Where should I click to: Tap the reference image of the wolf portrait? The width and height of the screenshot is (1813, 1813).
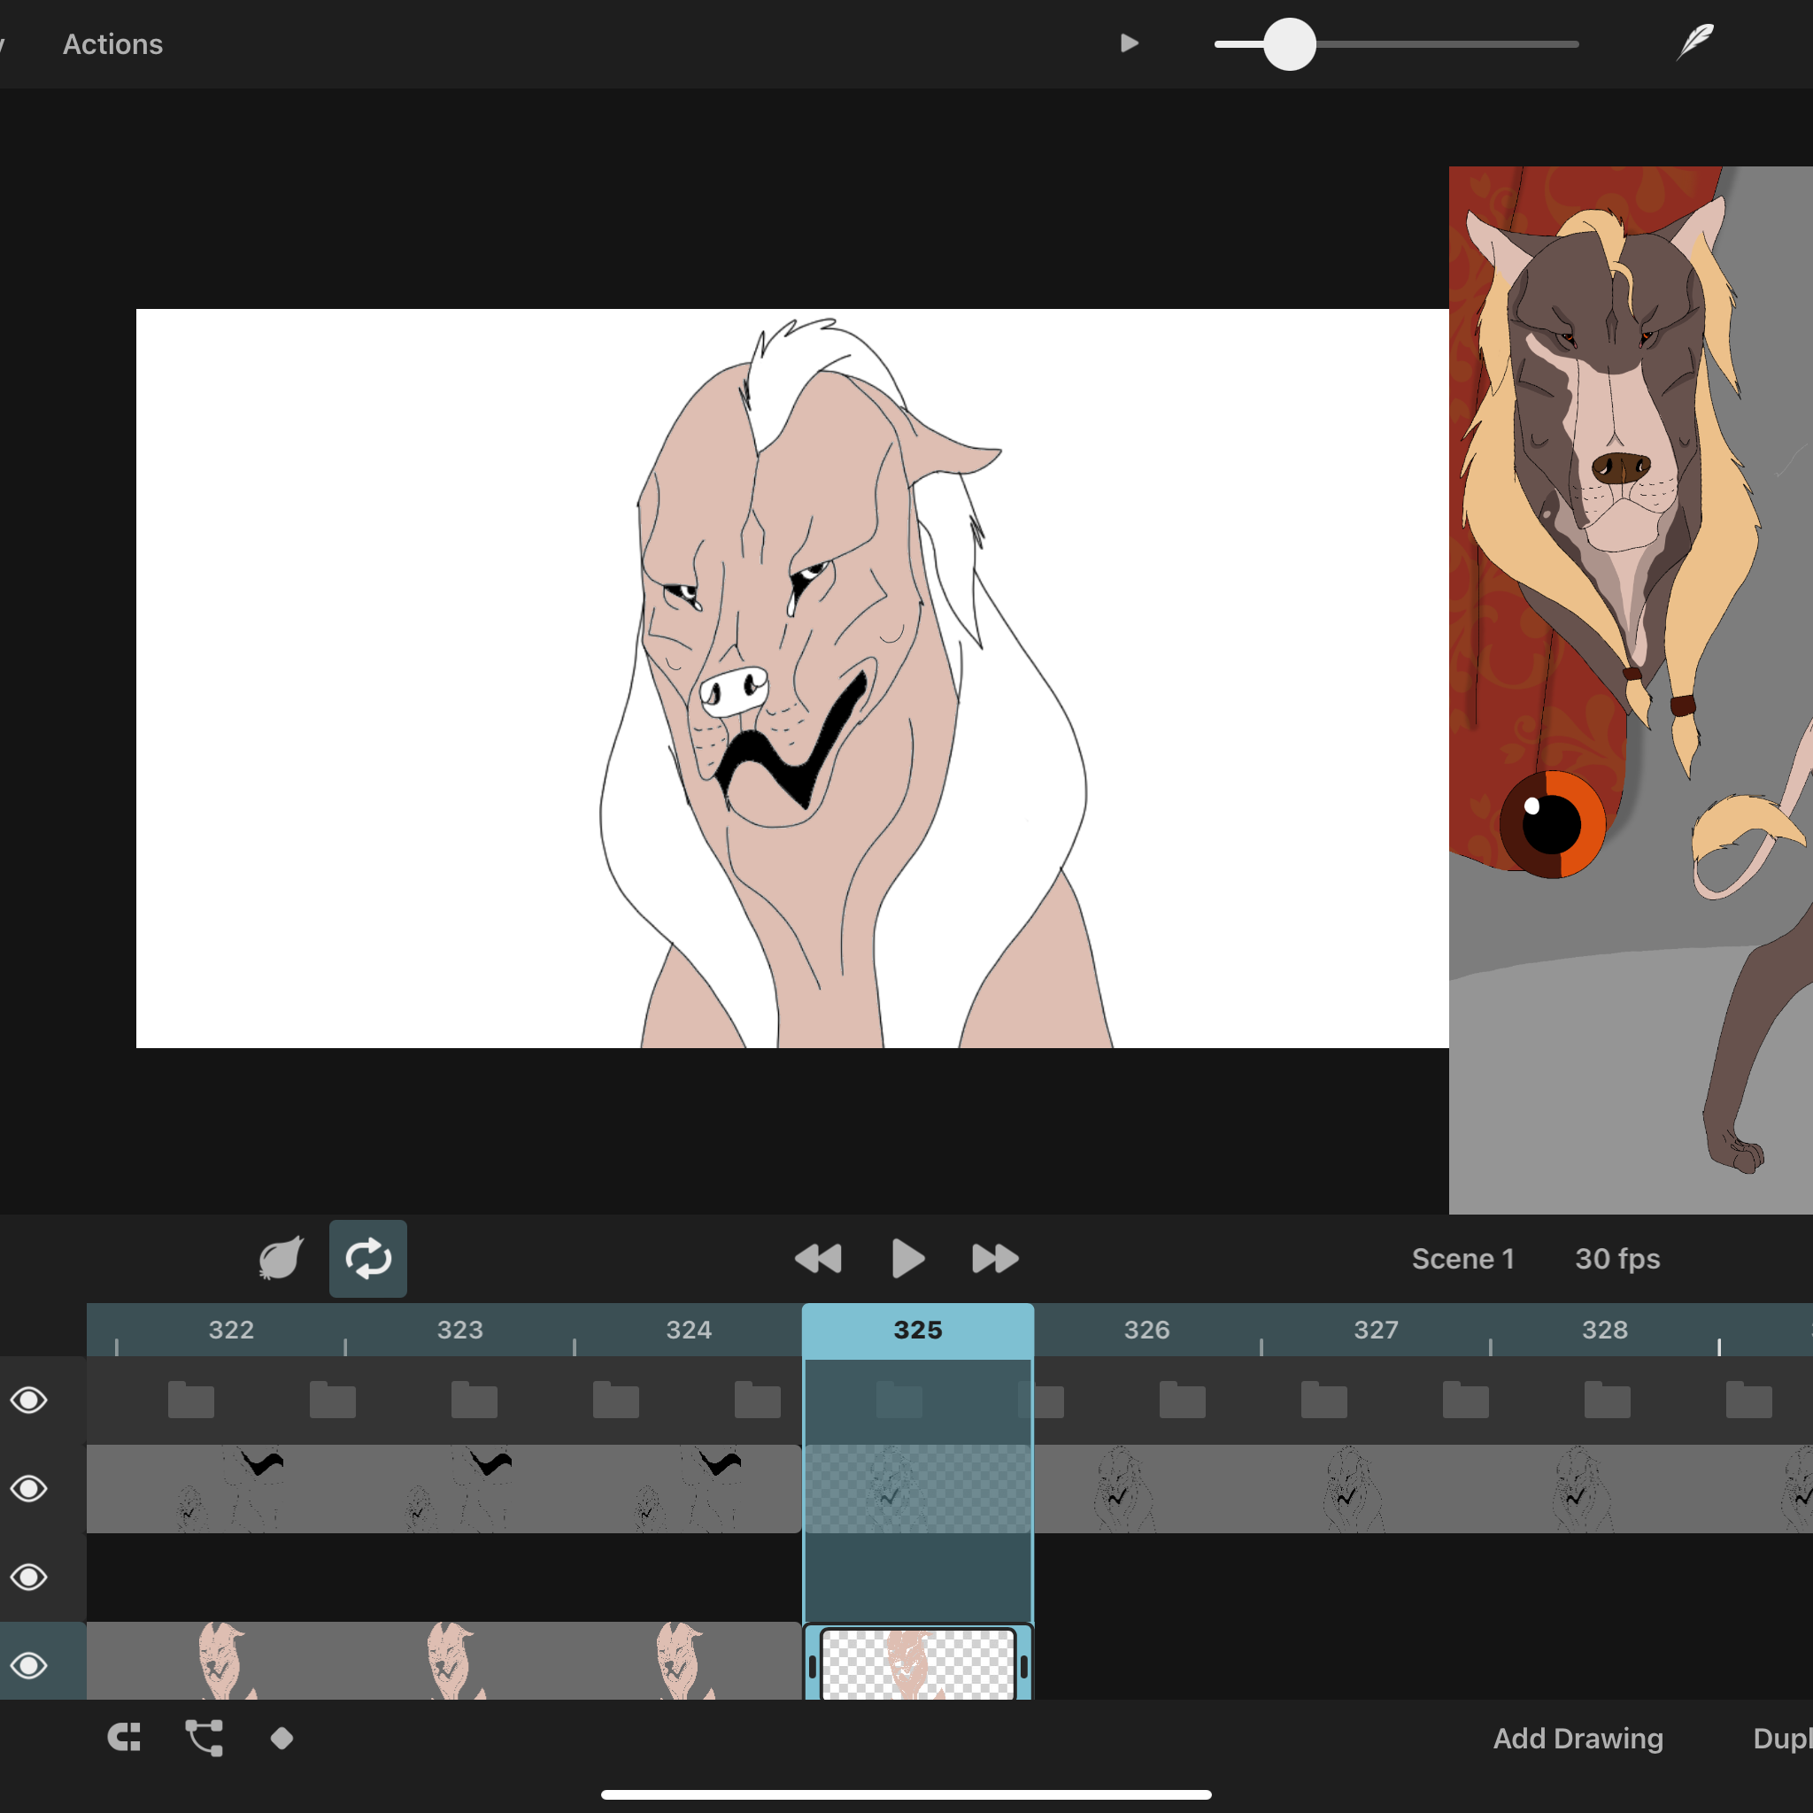[1631, 690]
